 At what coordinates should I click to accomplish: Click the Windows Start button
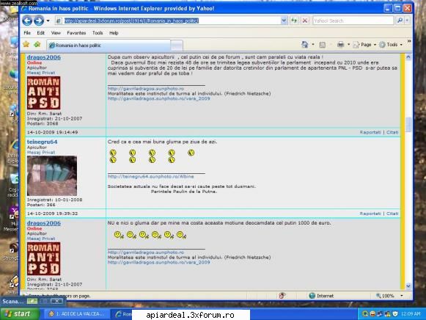[20, 314]
